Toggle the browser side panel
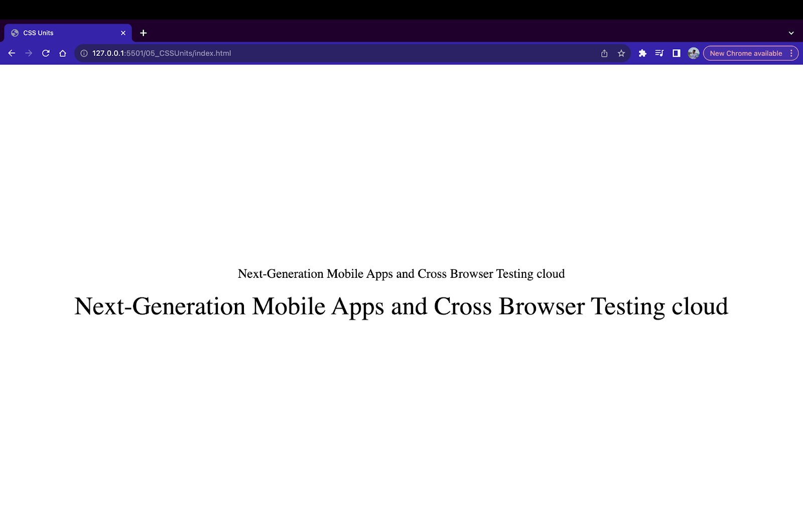 coord(677,53)
